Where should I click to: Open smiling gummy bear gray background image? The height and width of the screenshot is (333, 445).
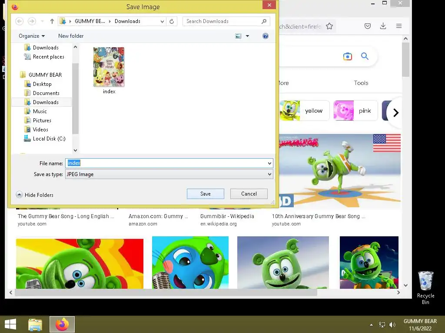click(x=283, y=262)
